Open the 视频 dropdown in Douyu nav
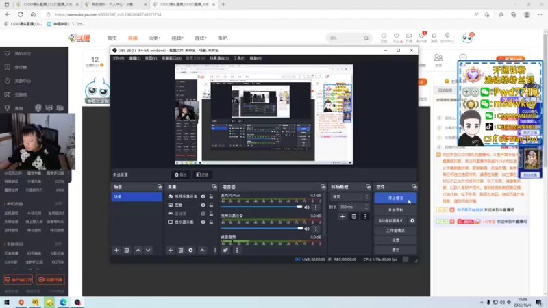The image size is (548, 308). tap(177, 38)
